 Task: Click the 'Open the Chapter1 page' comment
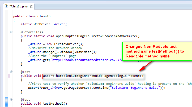pyautogui.click(x=52, y=56)
